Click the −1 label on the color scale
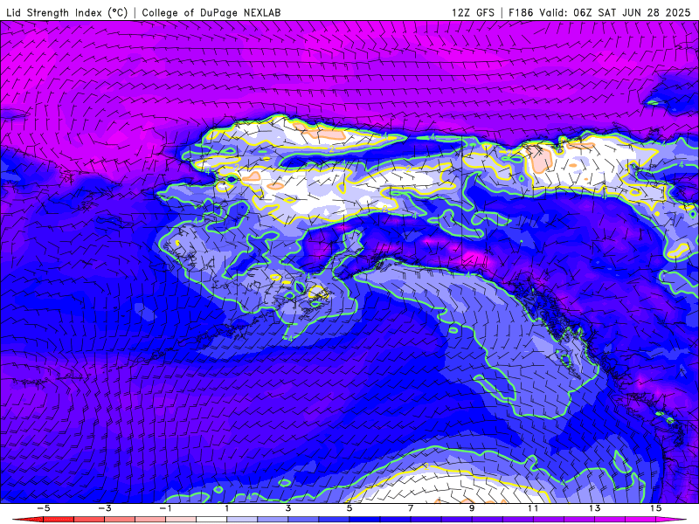699x524 pixels. click(165, 508)
